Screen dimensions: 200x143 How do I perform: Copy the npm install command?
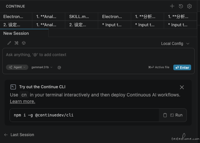[x=165, y=115]
